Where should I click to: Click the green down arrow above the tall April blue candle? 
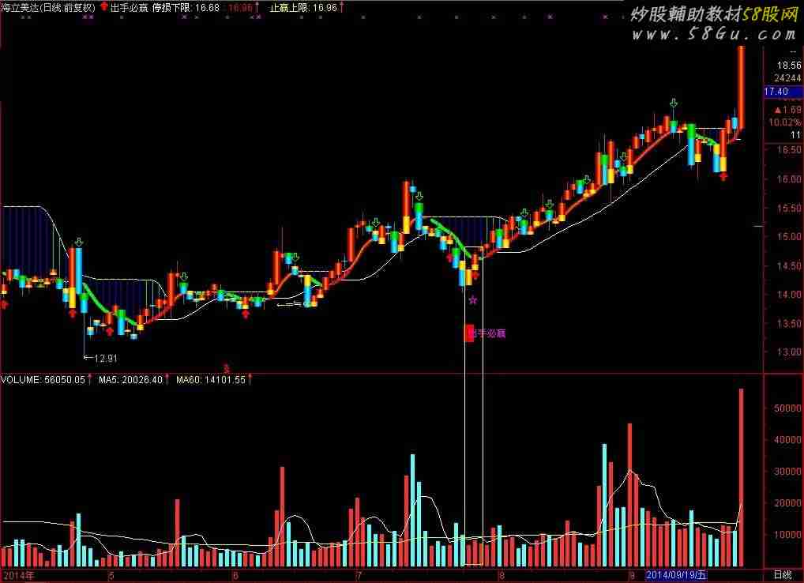[x=79, y=242]
